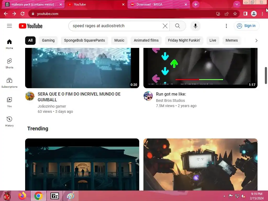Filter by the Live chip
The image size is (268, 201).
213,41
